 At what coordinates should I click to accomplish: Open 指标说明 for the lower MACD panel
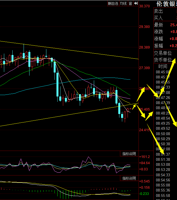tap(129, 178)
